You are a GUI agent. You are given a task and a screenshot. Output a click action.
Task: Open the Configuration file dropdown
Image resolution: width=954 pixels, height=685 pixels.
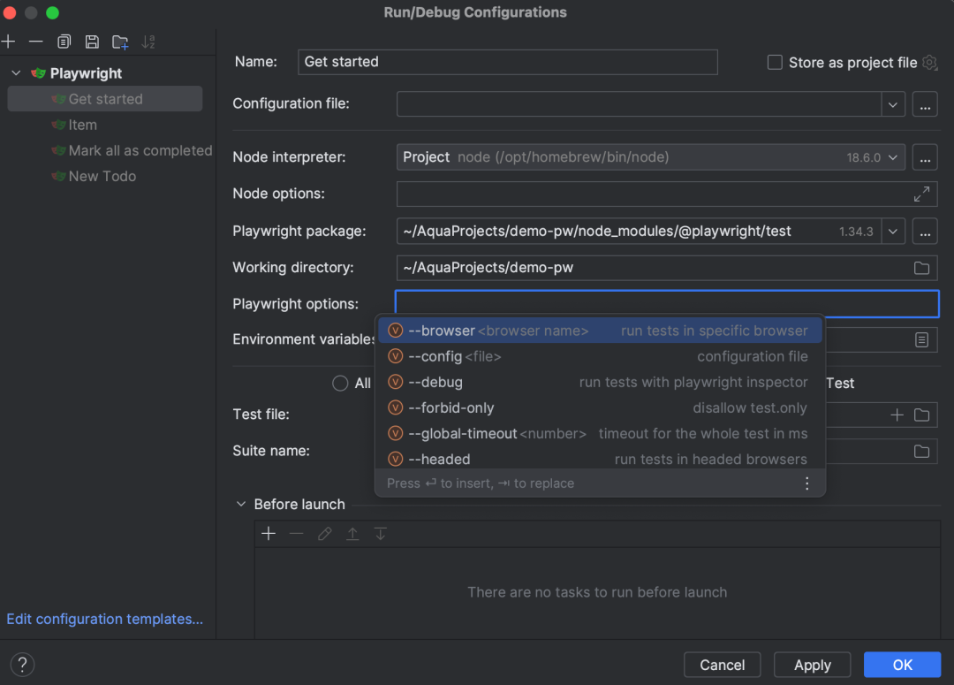tap(892, 104)
